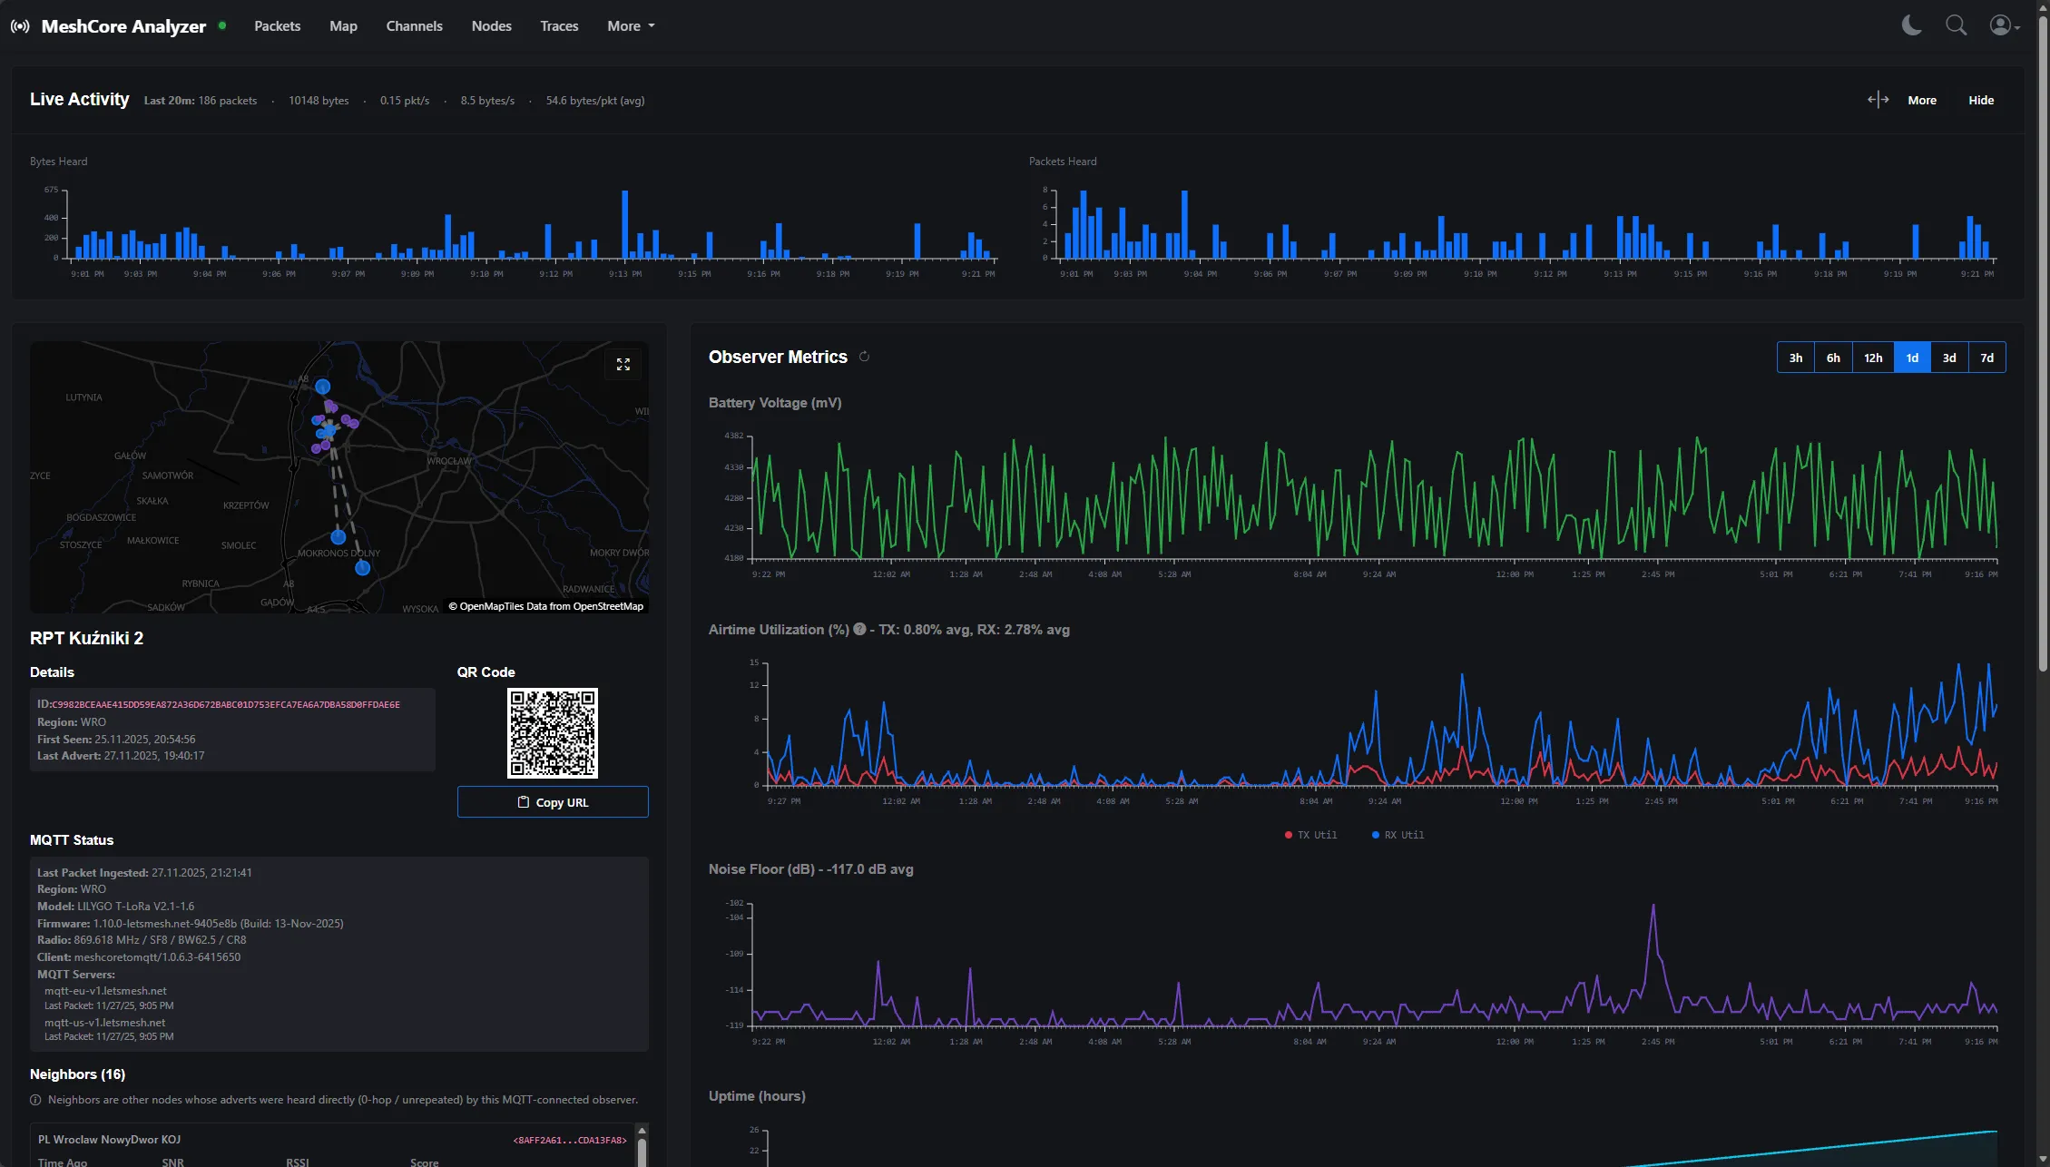Click Copy URL button
This screenshot has height=1167, width=2050.
coord(553,802)
